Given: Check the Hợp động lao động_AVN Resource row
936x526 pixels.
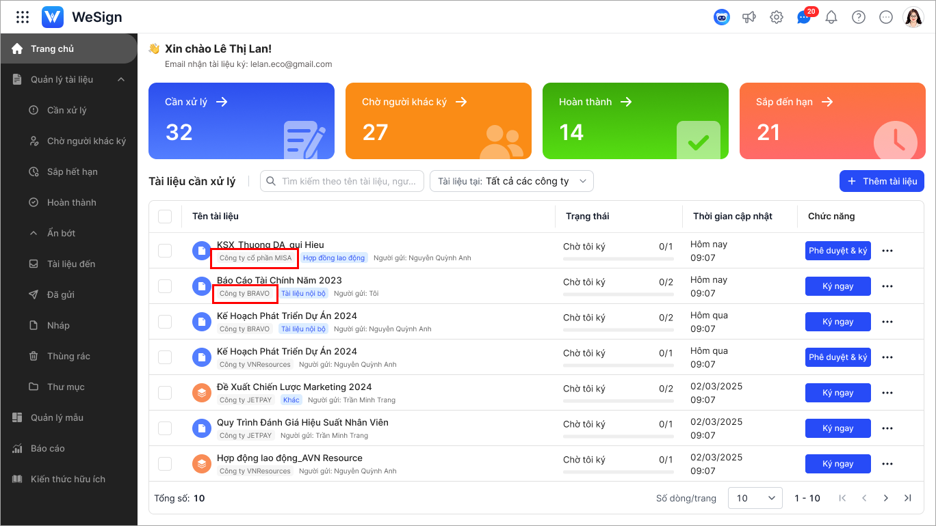Looking at the screenshot, I should click(165, 464).
